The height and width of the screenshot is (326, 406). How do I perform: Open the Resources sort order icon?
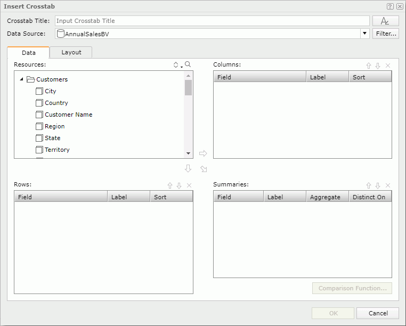[177, 65]
